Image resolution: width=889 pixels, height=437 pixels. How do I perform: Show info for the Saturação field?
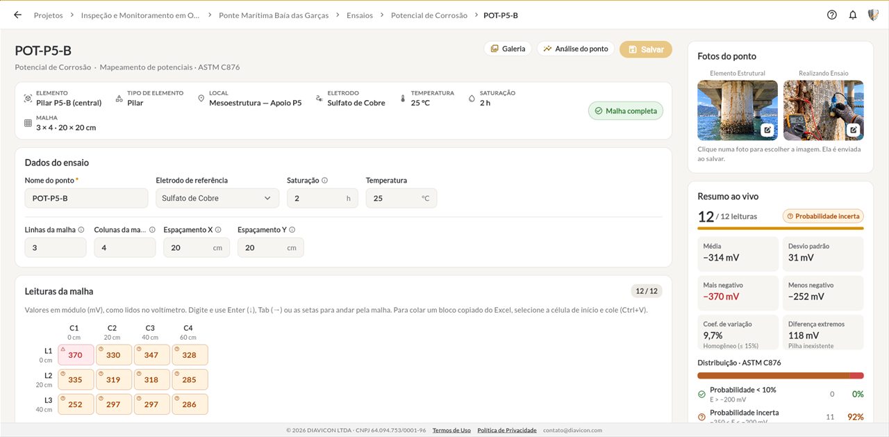click(324, 181)
